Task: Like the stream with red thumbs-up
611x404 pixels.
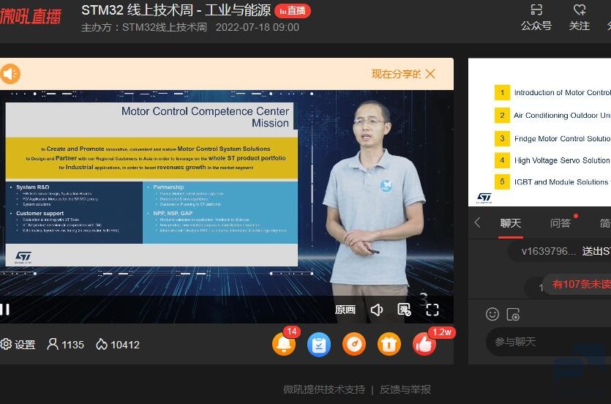Action: pos(424,345)
